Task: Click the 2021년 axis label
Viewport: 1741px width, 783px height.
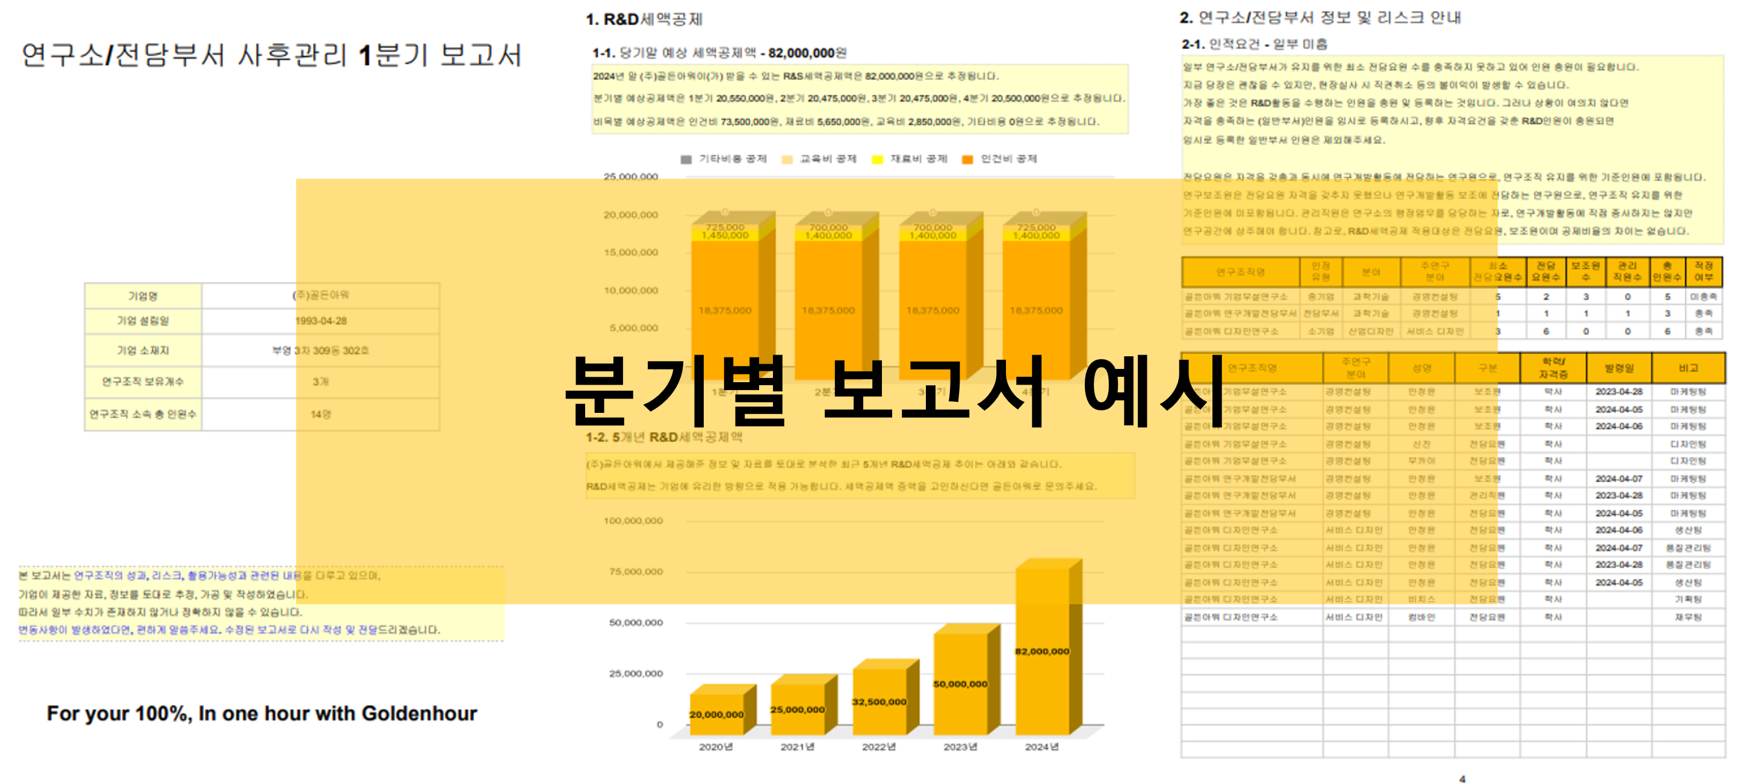Action: [x=797, y=746]
